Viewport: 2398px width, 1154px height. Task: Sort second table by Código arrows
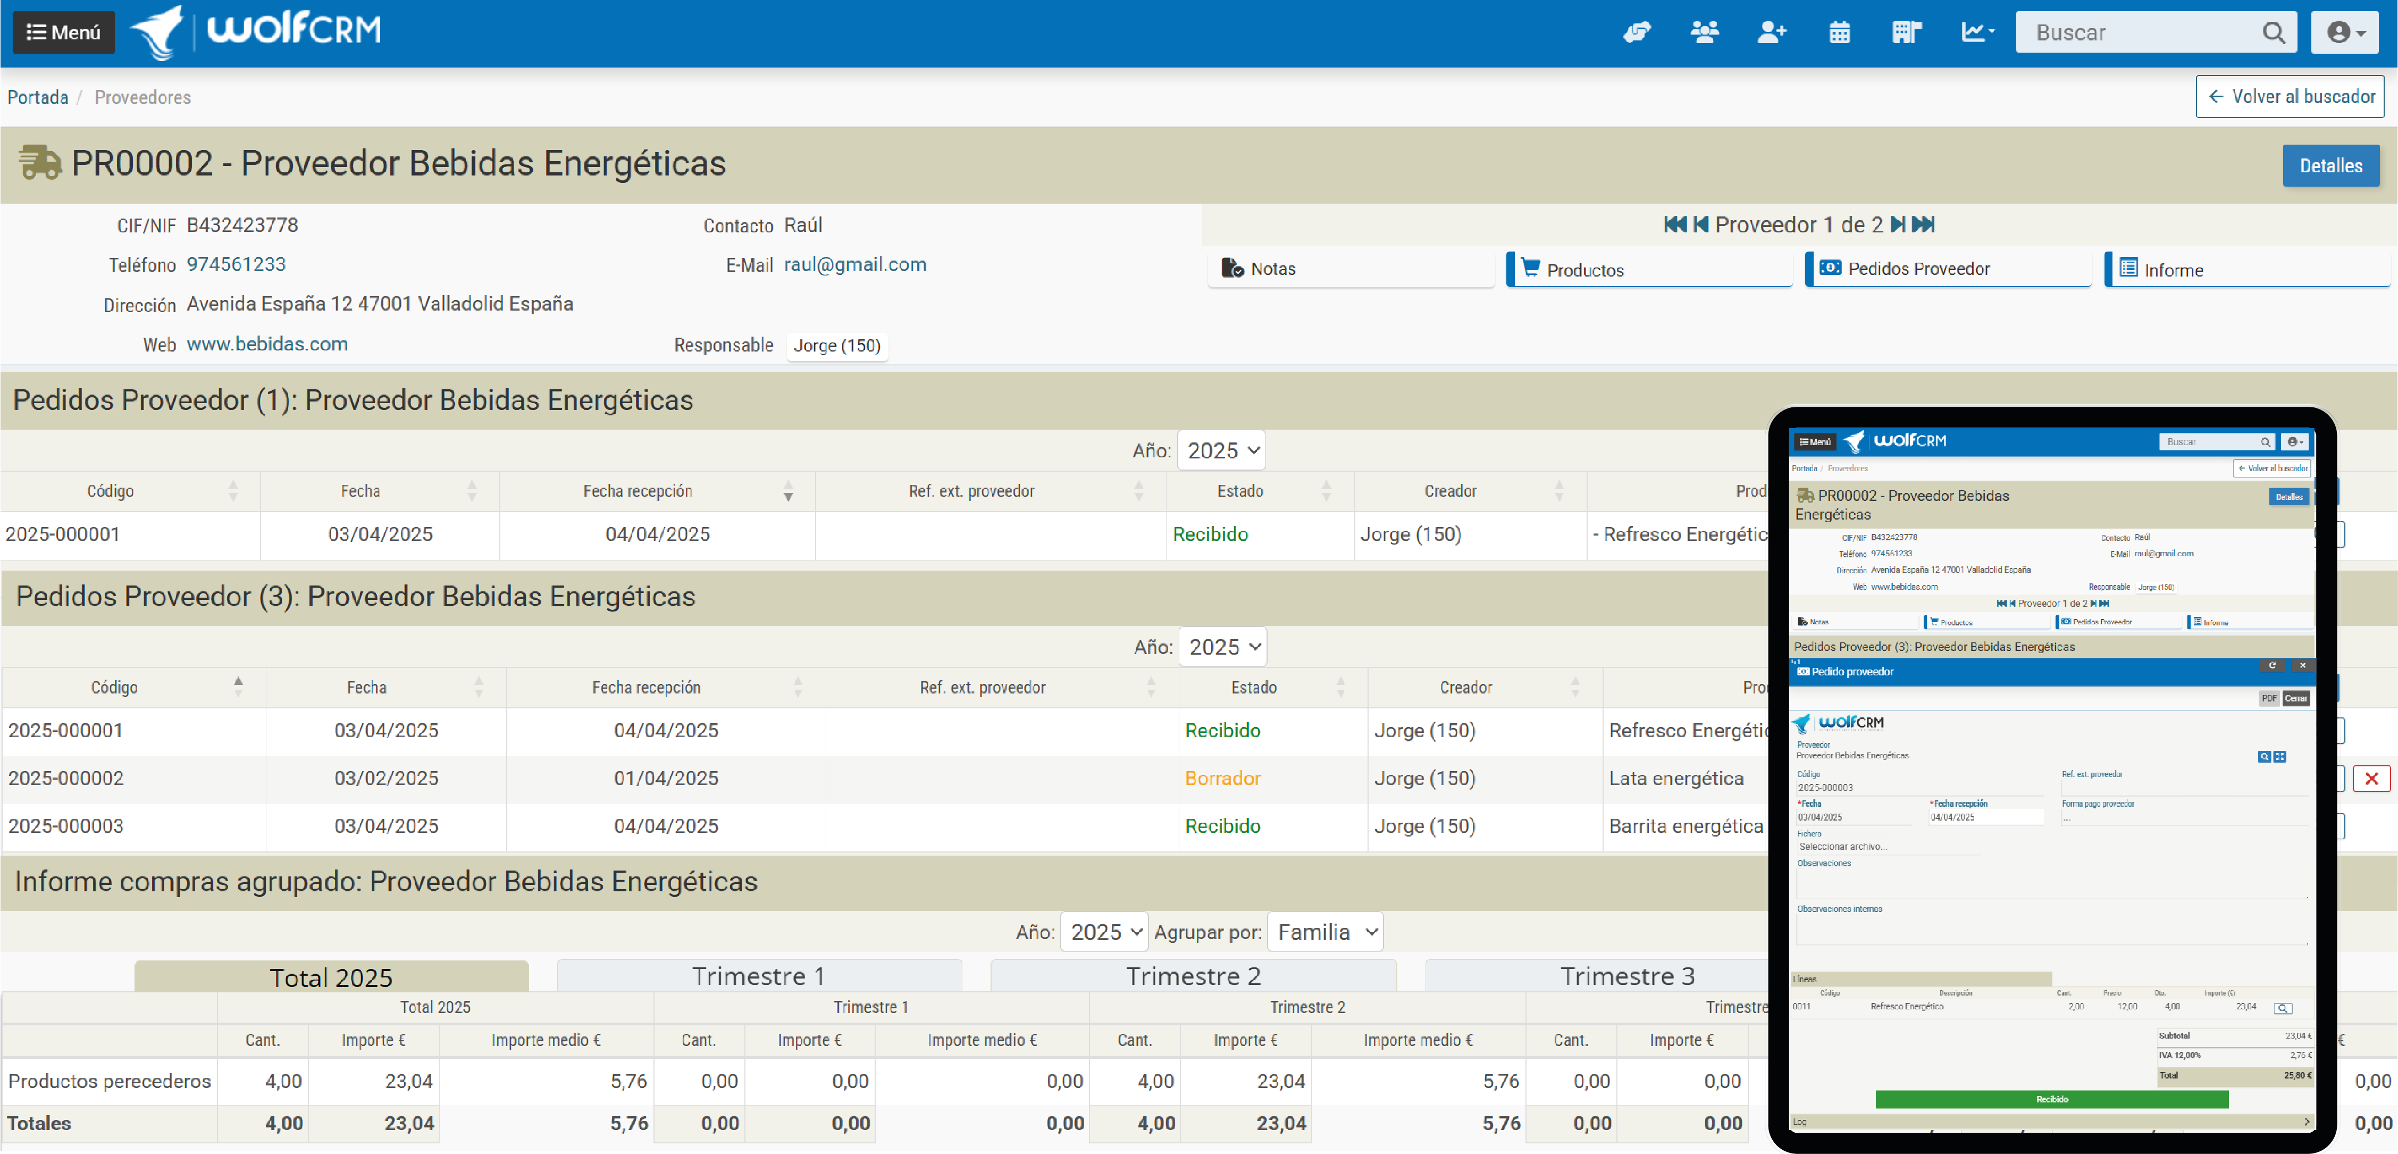click(238, 688)
